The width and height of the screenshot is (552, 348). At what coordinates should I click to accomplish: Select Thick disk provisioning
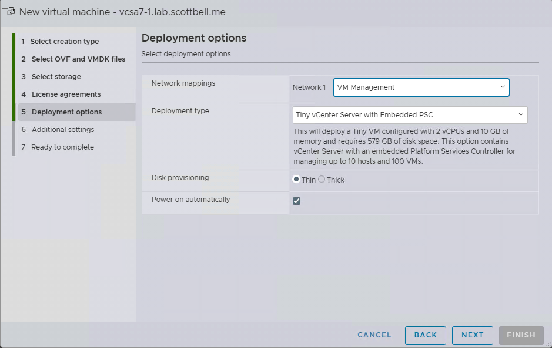coord(322,180)
